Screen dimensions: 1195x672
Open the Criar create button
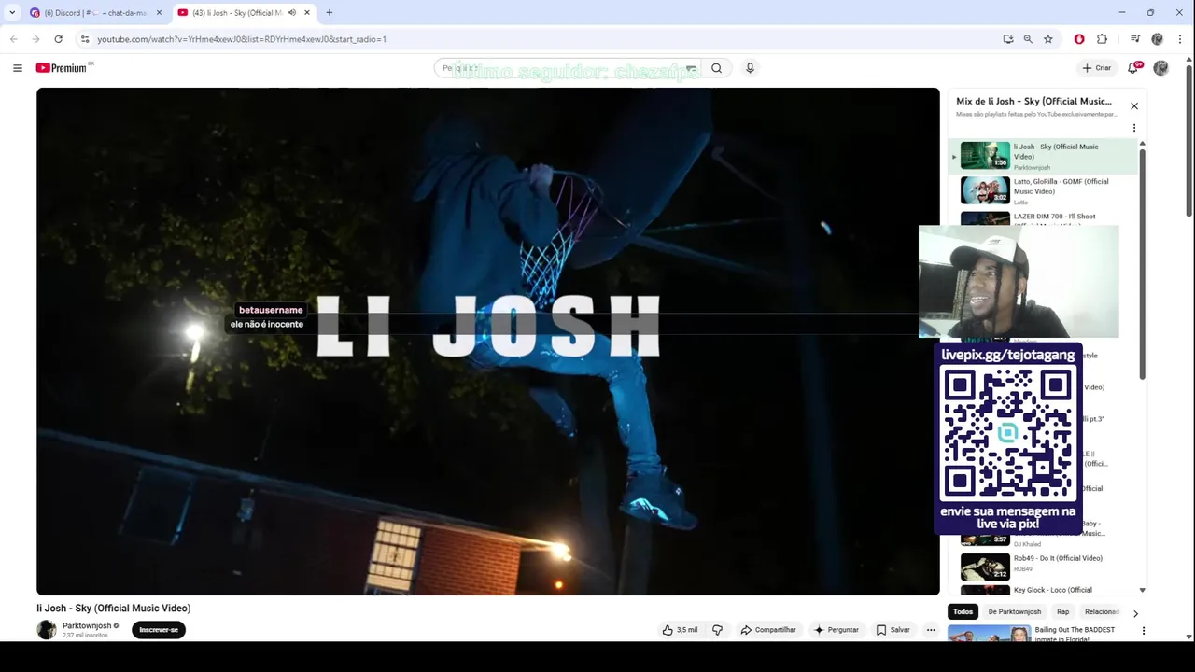[1097, 68]
